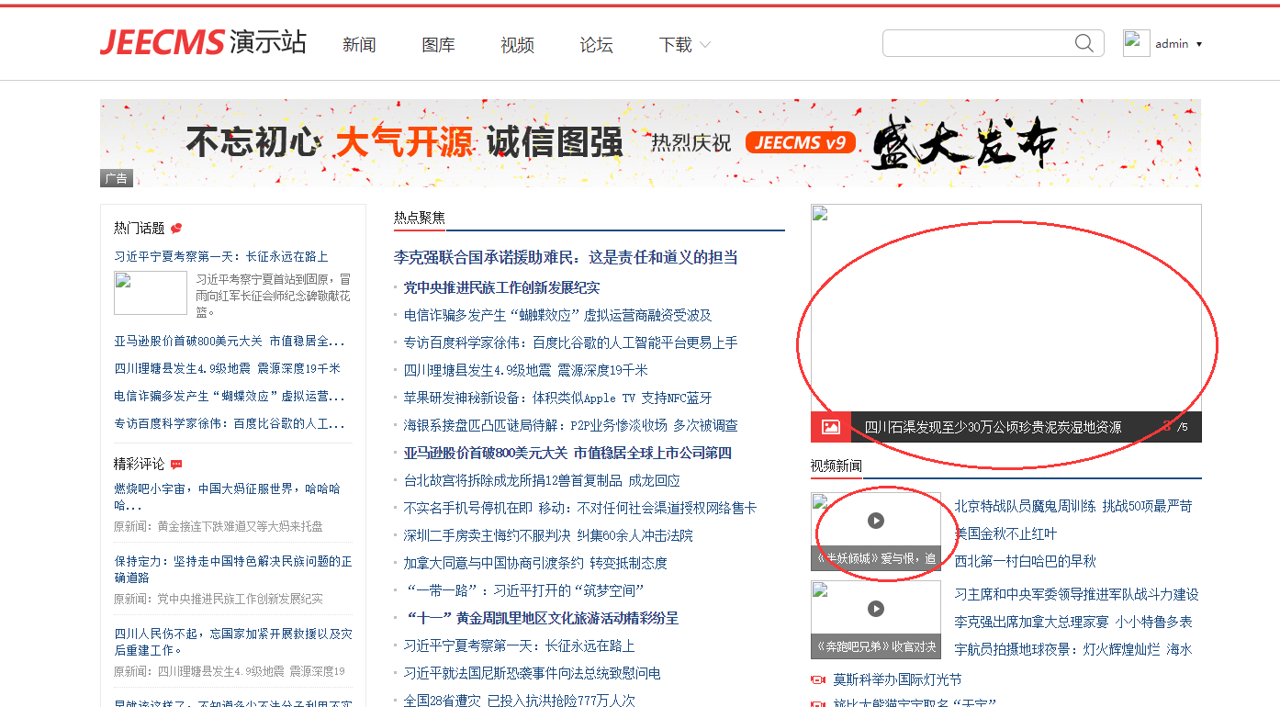The image size is (1280, 707).
Task: Open topic 习近平宁夏考察第一天：长征永远在路上 in 热门话题
Action: pos(221,256)
